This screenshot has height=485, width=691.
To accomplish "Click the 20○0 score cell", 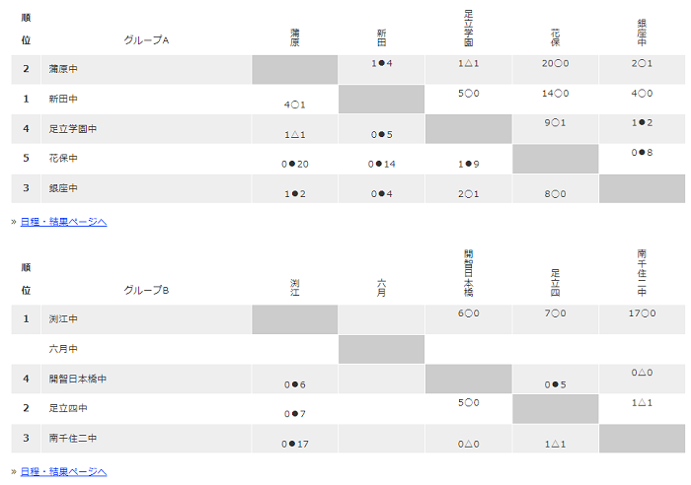I will click(555, 63).
